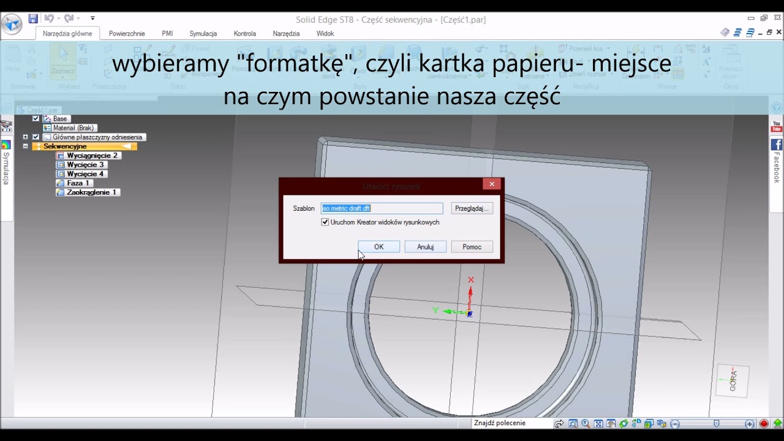Image resolution: width=784 pixels, height=441 pixels.
Task: Select the Zoom magnifier tool in status bar
Action: 586,424
